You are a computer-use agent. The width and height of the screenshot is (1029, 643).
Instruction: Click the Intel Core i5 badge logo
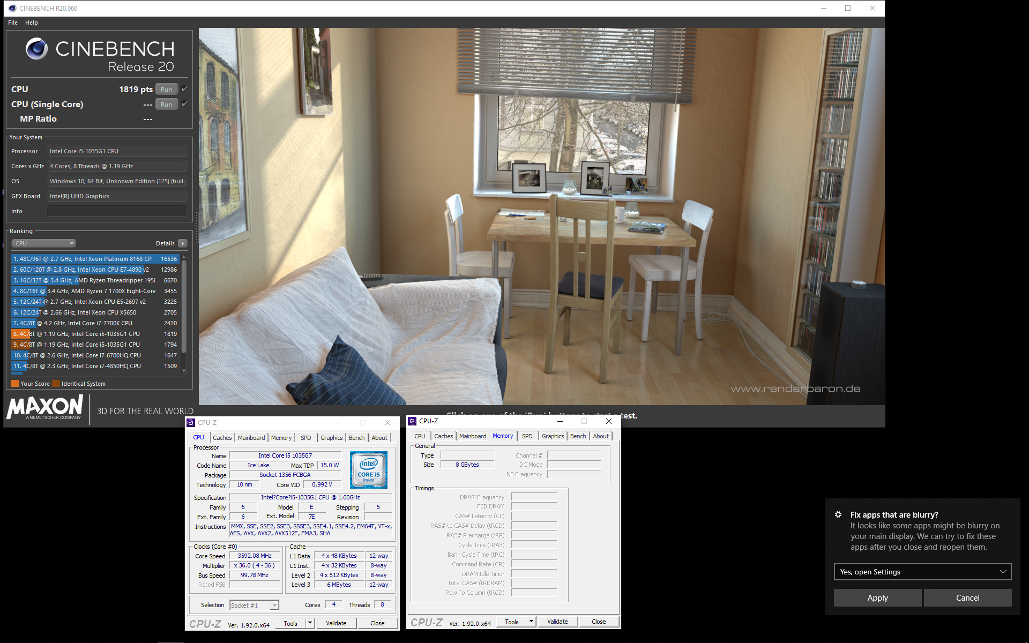click(369, 470)
